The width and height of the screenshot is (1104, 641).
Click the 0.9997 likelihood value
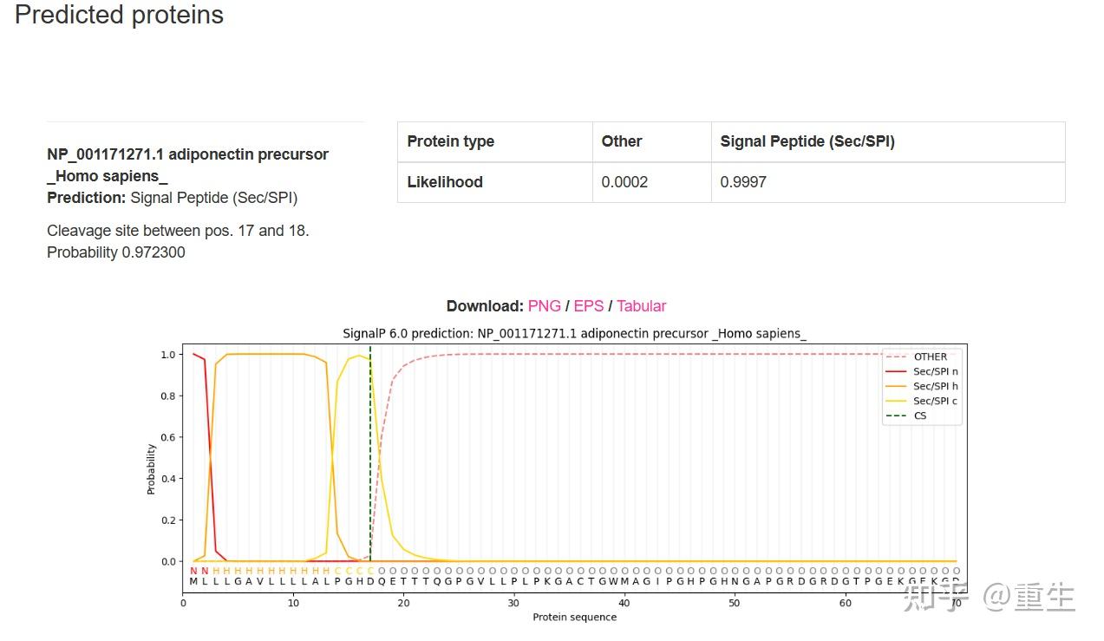[x=743, y=182]
